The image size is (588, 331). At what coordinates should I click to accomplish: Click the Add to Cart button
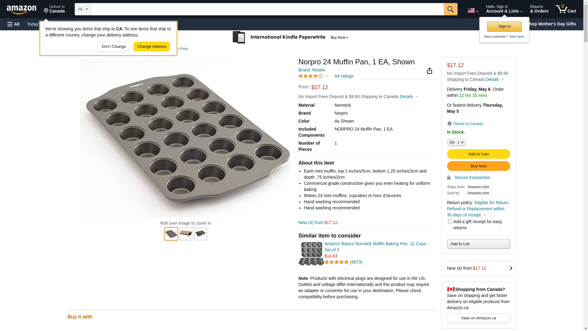click(x=478, y=154)
